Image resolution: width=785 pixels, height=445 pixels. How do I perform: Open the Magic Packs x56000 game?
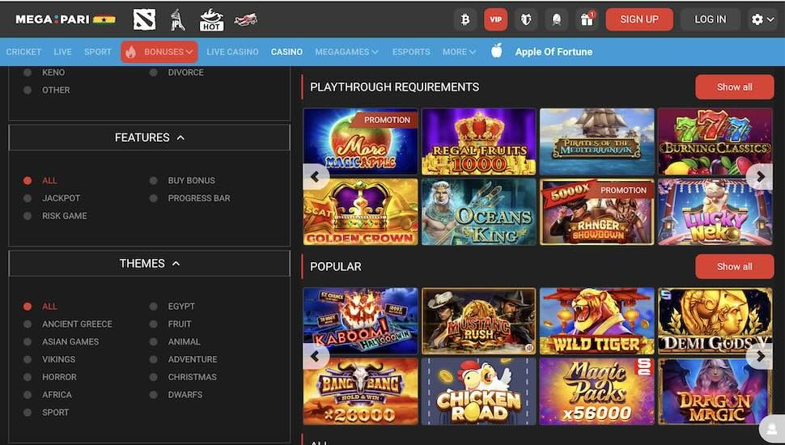596,392
